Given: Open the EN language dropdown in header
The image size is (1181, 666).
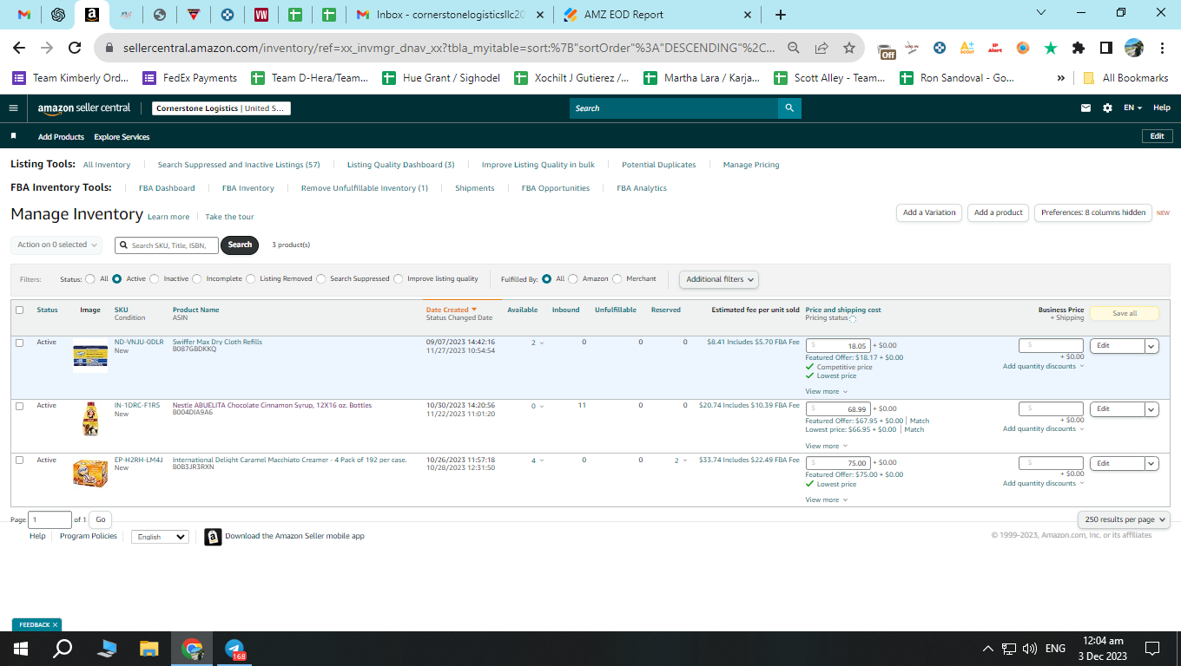Looking at the screenshot, I should coord(1132,108).
